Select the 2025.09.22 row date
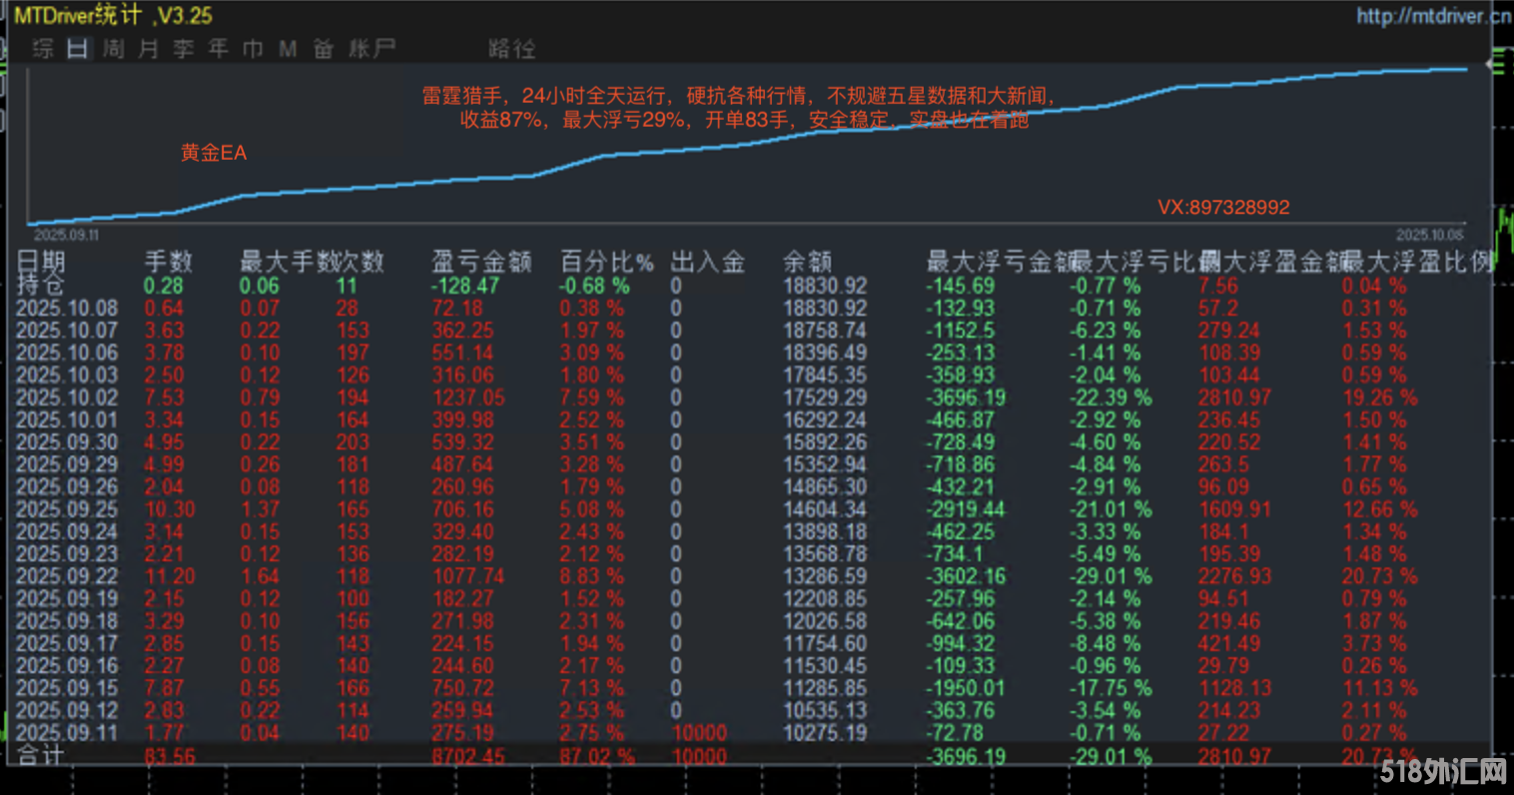The height and width of the screenshot is (795, 1514). (67, 576)
